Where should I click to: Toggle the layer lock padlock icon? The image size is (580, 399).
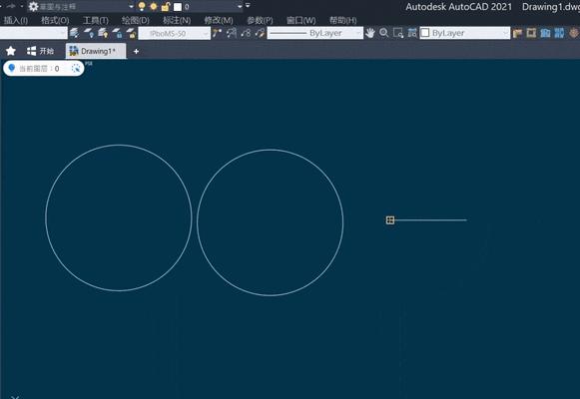pos(166,6)
